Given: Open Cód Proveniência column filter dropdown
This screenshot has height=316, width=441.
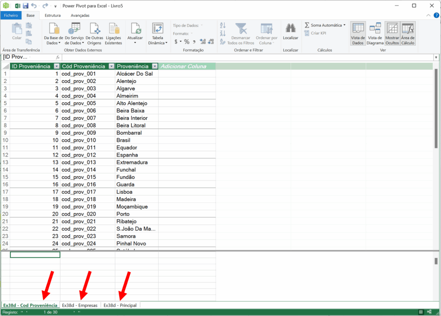Looking at the screenshot, I should point(111,66).
